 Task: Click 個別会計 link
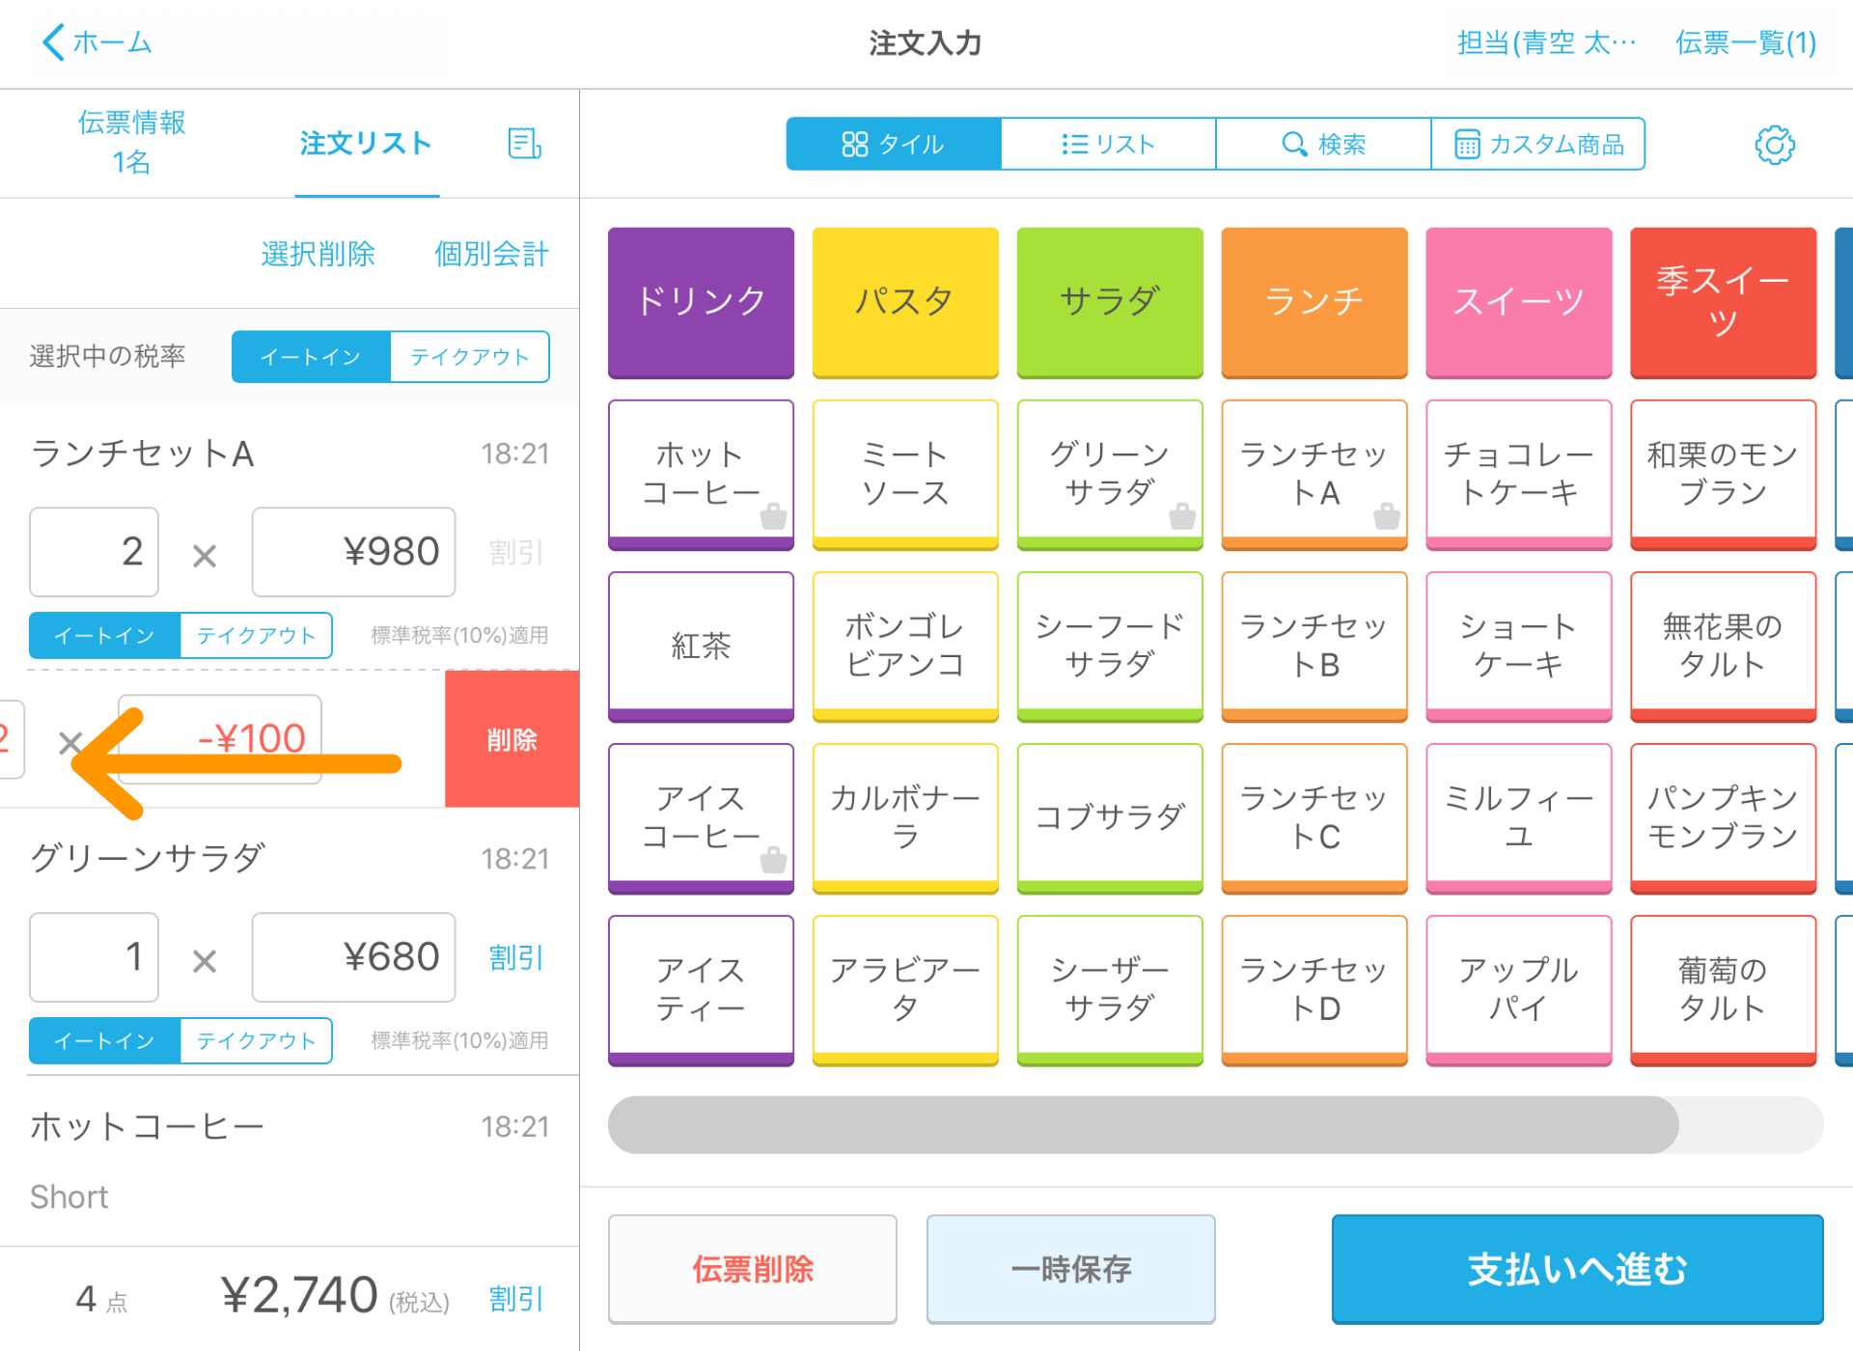point(491,254)
